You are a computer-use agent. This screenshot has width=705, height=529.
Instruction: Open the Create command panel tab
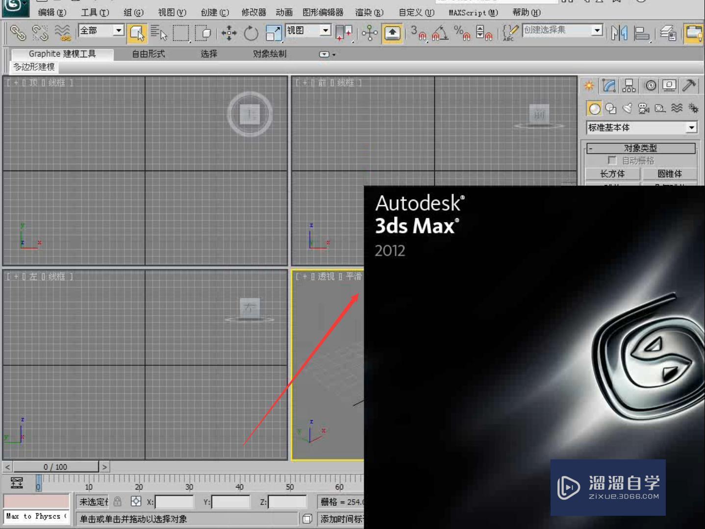coord(589,86)
